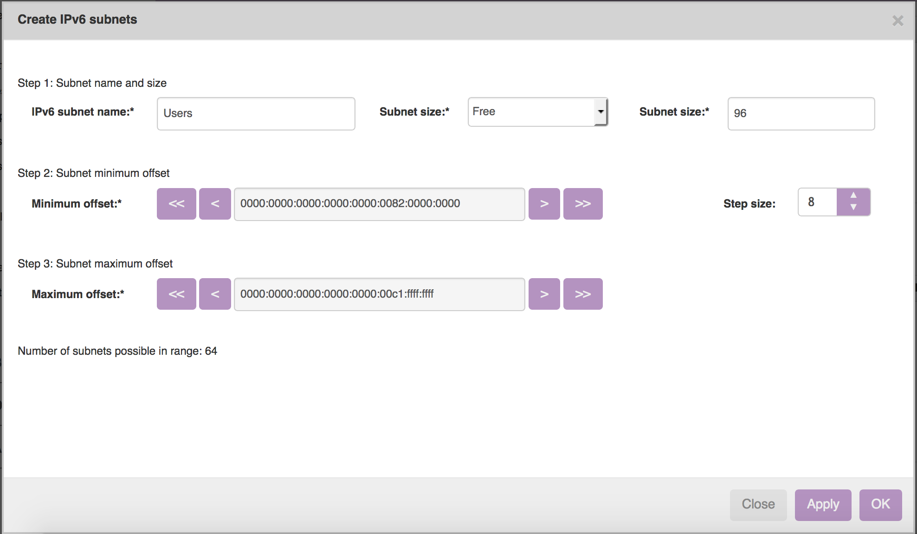The height and width of the screenshot is (534, 917).
Task: Click the Minimum offset address field
Action: click(x=379, y=204)
